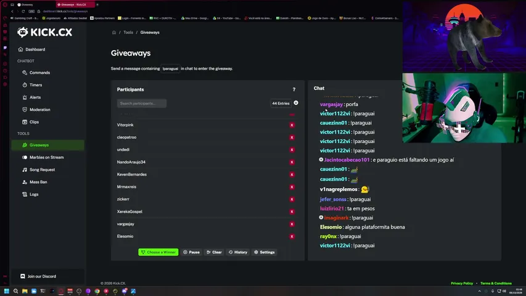Viewport: 526px width, 296px height.
Task: Reload the page with browser refresh
Action: pyautogui.click(x=23, y=12)
